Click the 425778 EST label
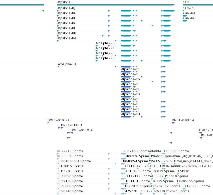 [131, 191]
